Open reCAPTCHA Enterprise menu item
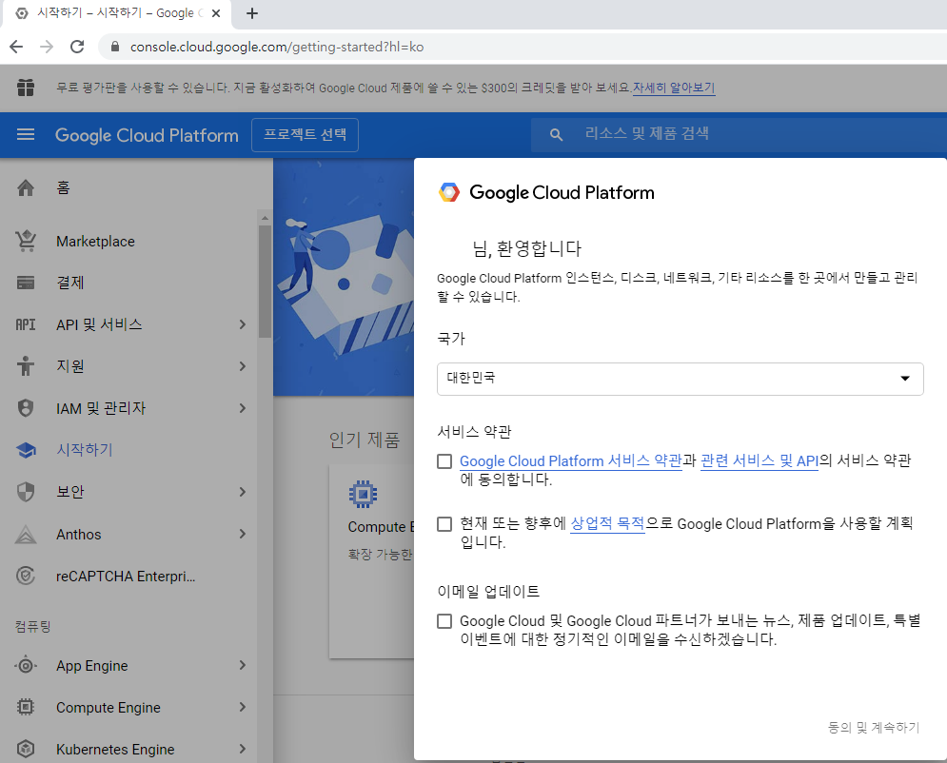This screenshot has height=763, width=947. pyautogui.click(x=128, y=576)
